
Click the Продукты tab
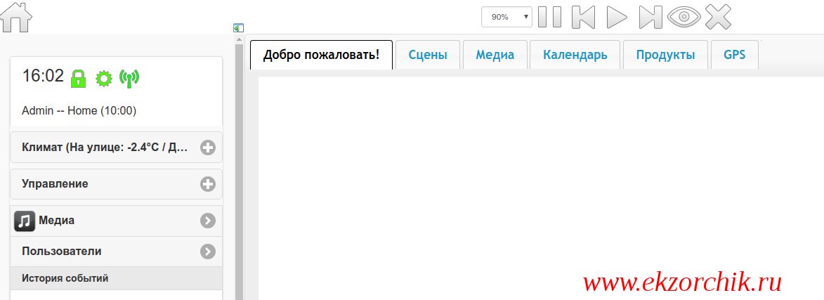(x=665, y=55)
